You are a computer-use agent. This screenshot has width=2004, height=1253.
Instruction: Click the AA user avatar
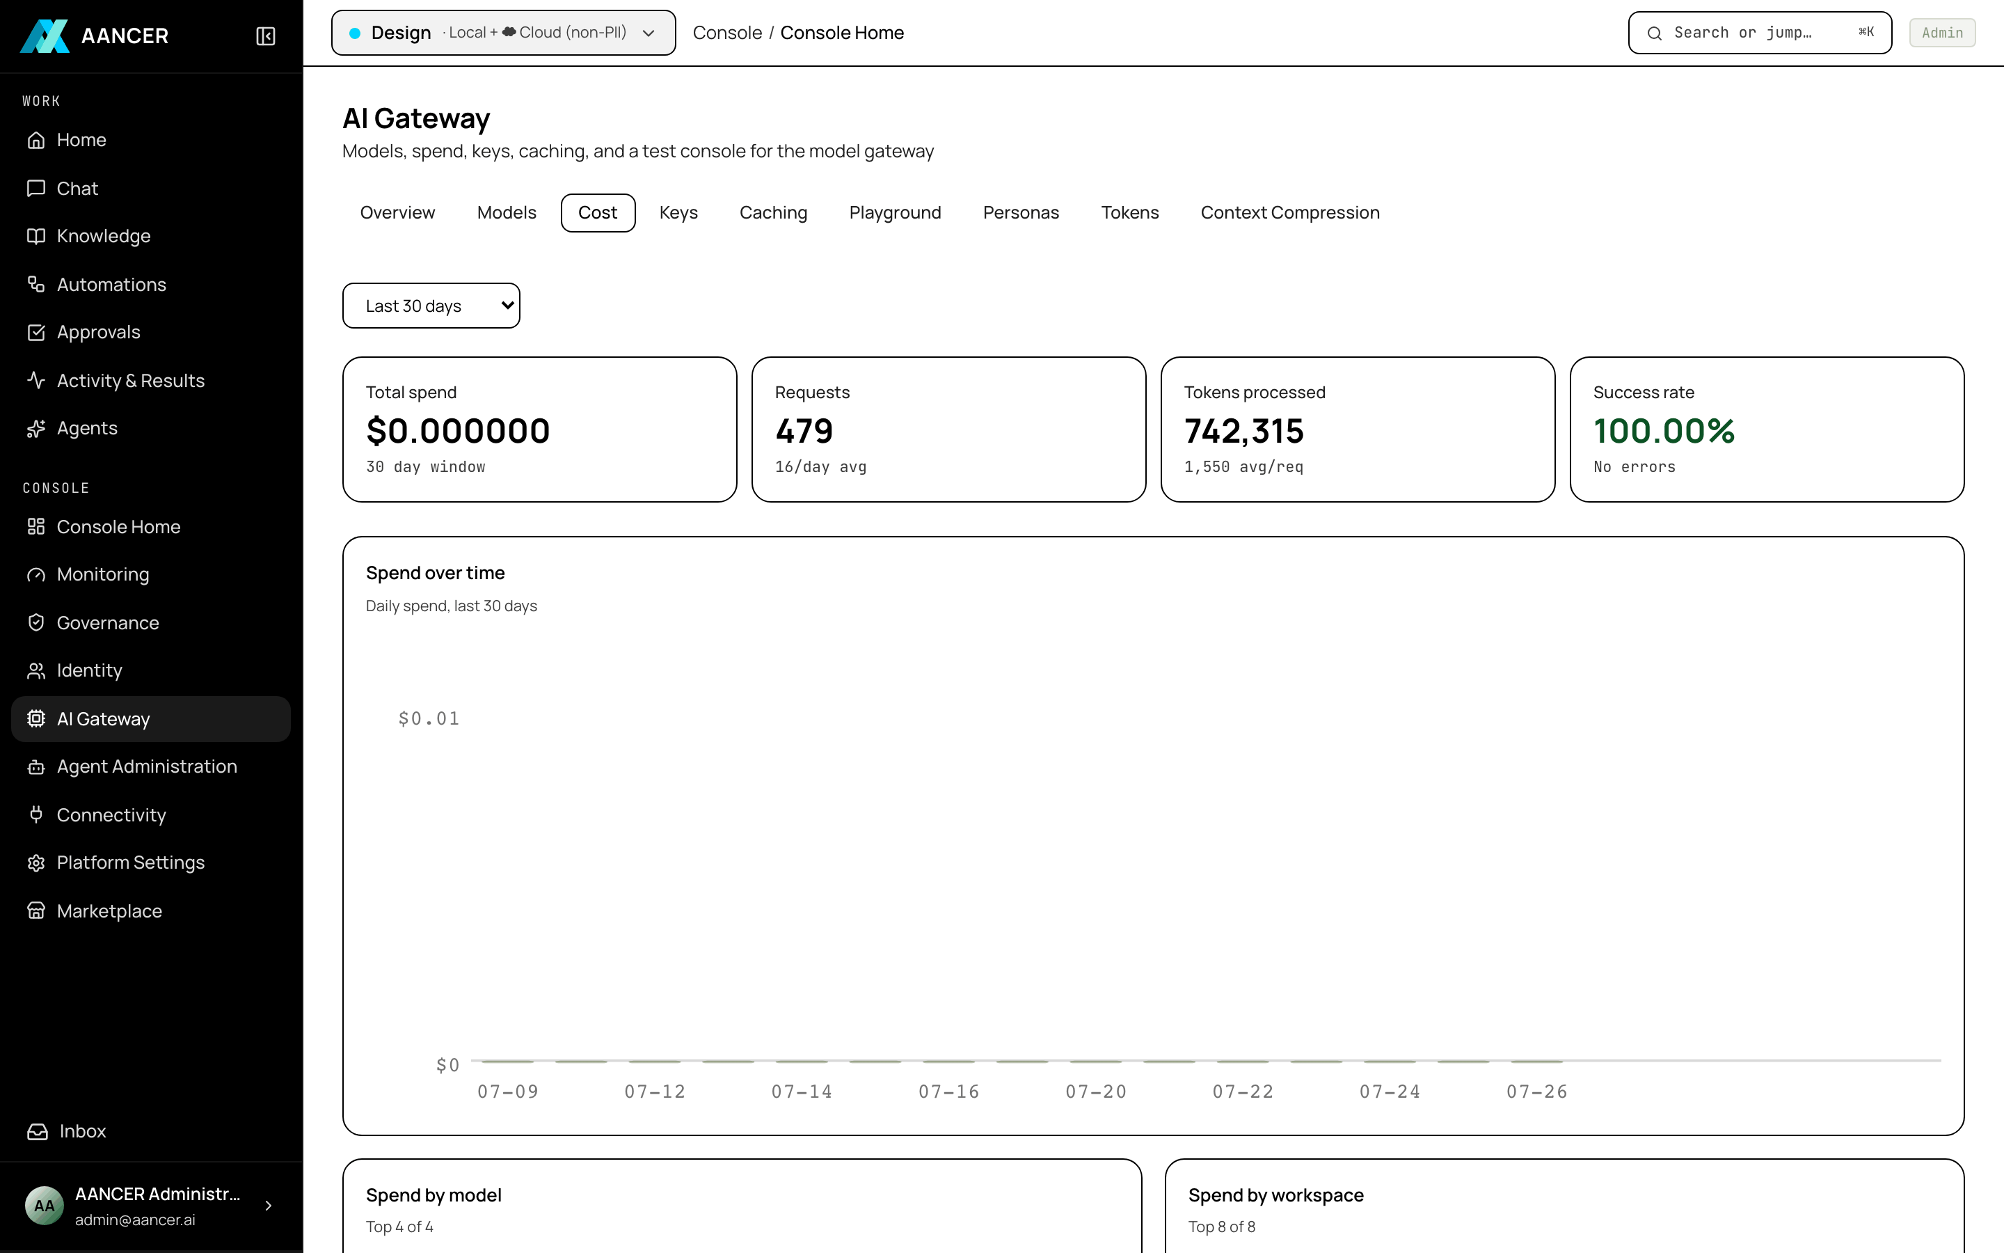(x=45, y=1206)
